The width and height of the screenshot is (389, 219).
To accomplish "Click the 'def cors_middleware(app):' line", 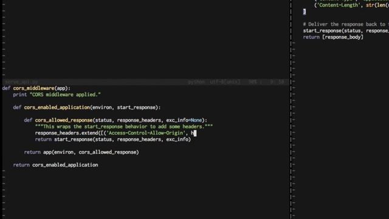I will [36, 88].
